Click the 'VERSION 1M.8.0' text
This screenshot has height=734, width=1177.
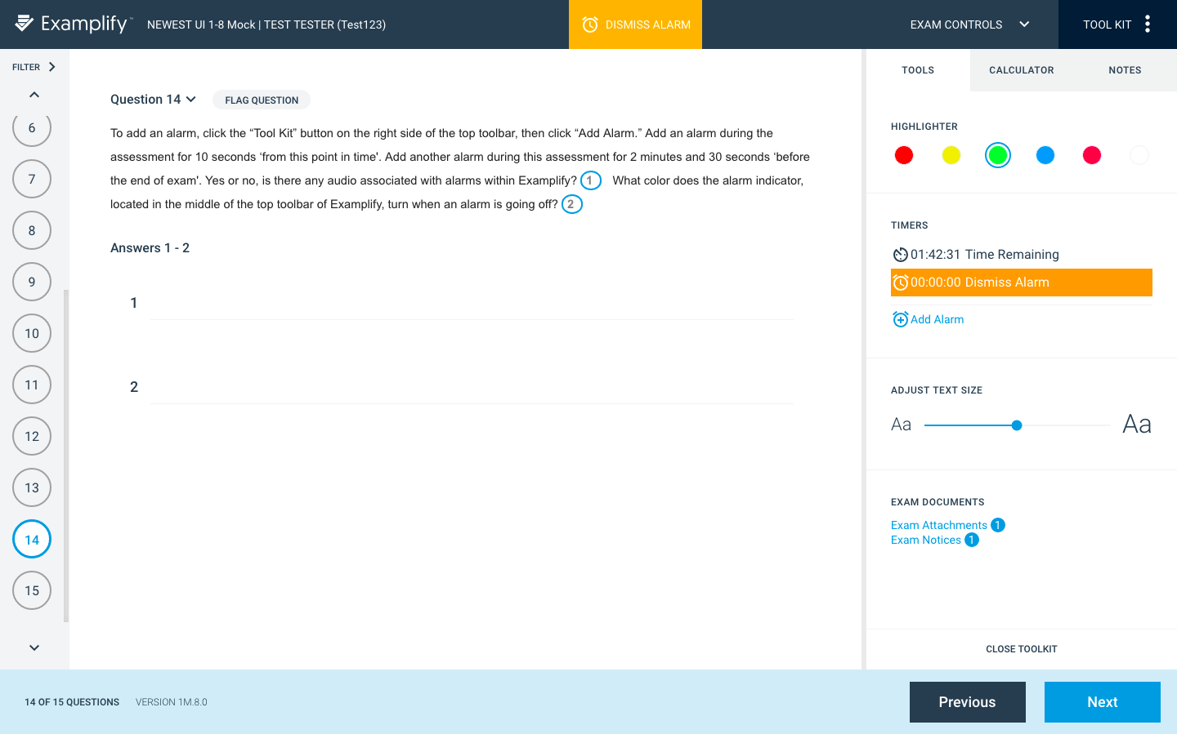(172, 702)
